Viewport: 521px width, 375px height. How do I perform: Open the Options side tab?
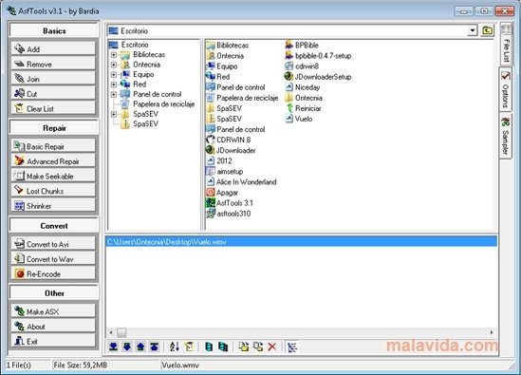click(x=506, y=90)
